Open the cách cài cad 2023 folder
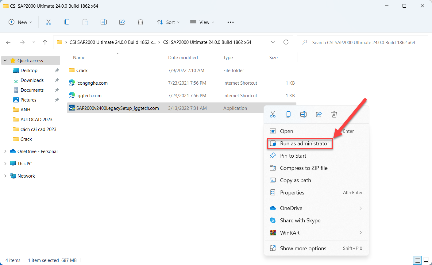Screen dimensions: 432x265 pyautogui.click(x=38, y=129)
